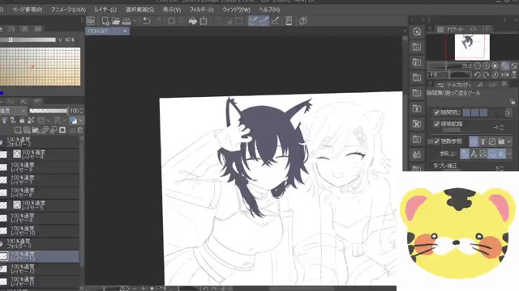Select the フォルダー 3 folder row
The width and height of the screenshot is (519, 291).
40,243
